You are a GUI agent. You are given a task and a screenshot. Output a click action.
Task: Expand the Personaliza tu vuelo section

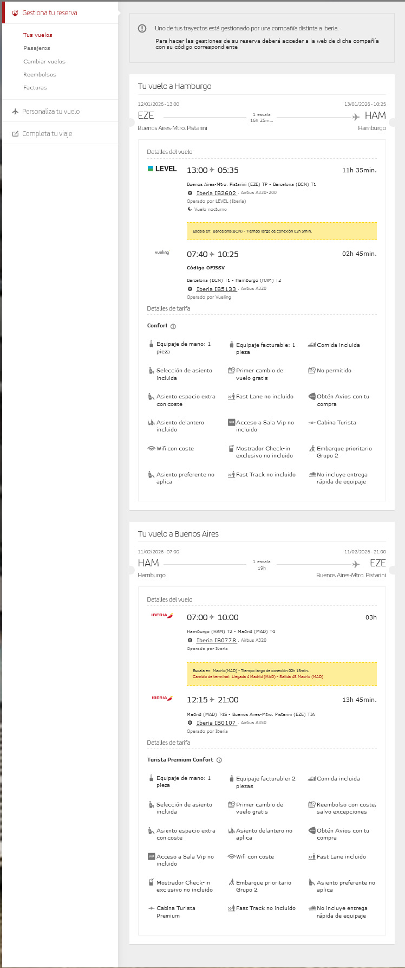click(x=51, y=111)
